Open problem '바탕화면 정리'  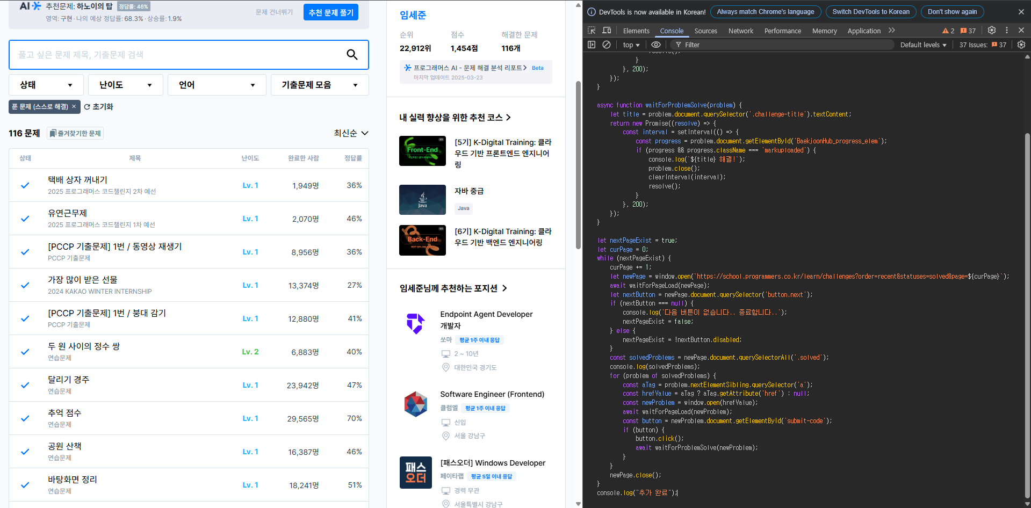[x=73, y=480]
